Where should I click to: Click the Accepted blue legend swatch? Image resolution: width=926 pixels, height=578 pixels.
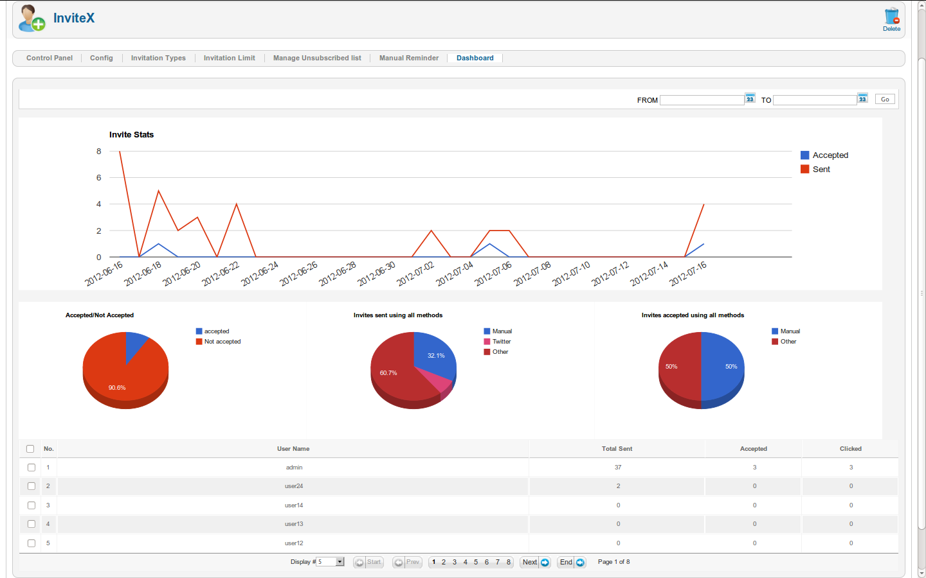[x=804, y=155]
